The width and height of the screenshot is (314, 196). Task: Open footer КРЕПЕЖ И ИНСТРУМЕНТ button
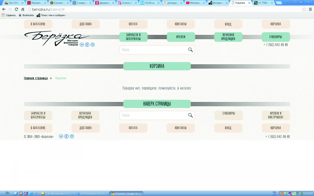point(276,115)
